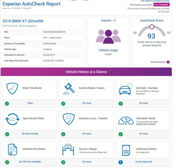Click the Insurance Loss shield car icon

point(69,119)
